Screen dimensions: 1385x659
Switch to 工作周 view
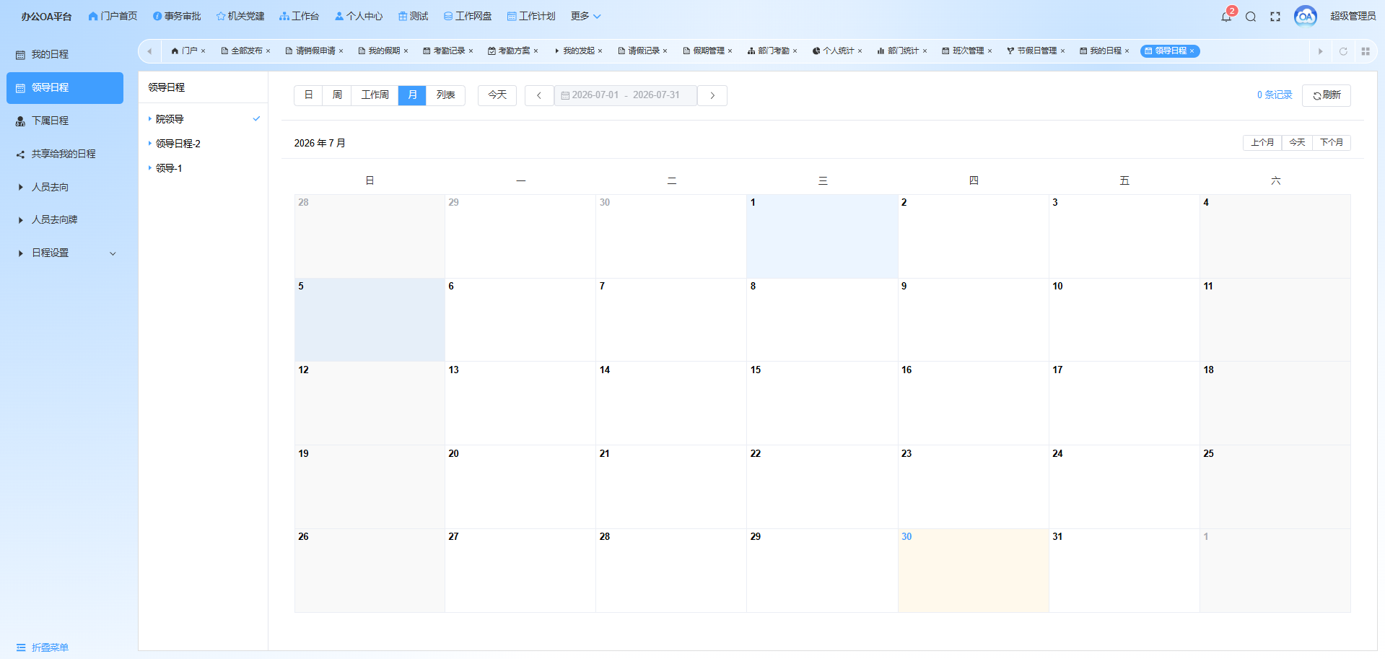(x=375, y=95)
